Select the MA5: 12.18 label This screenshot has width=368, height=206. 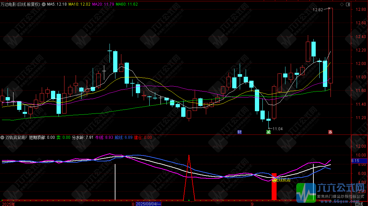[57, 4]
